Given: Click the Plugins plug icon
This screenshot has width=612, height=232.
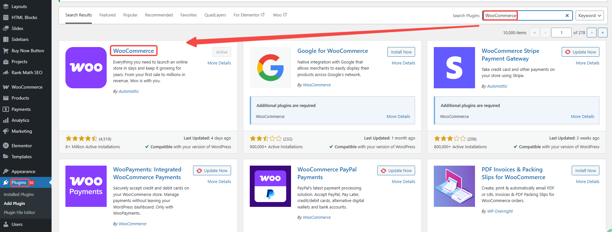Looking at the screenshot, I should pyautogui.click(x=6, y=182).
